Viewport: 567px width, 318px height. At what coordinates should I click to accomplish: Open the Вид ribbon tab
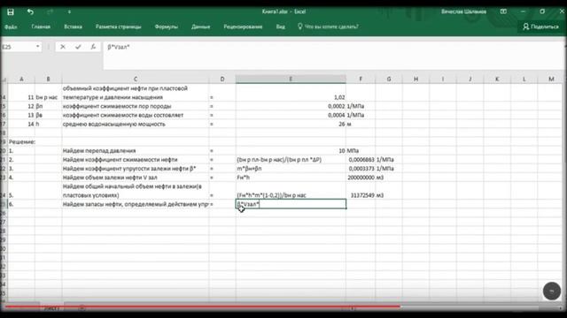pyautogui.click(x=281, y=26)
